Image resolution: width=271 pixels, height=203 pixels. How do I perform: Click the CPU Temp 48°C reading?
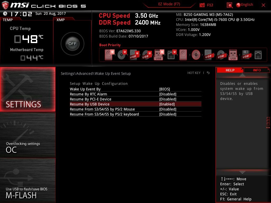point(29,39)
